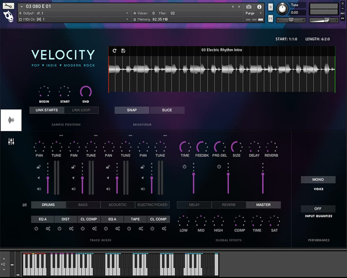Select the REVERB global effects tab
This screenshot has height=278, width=347.
coord(229,205)
